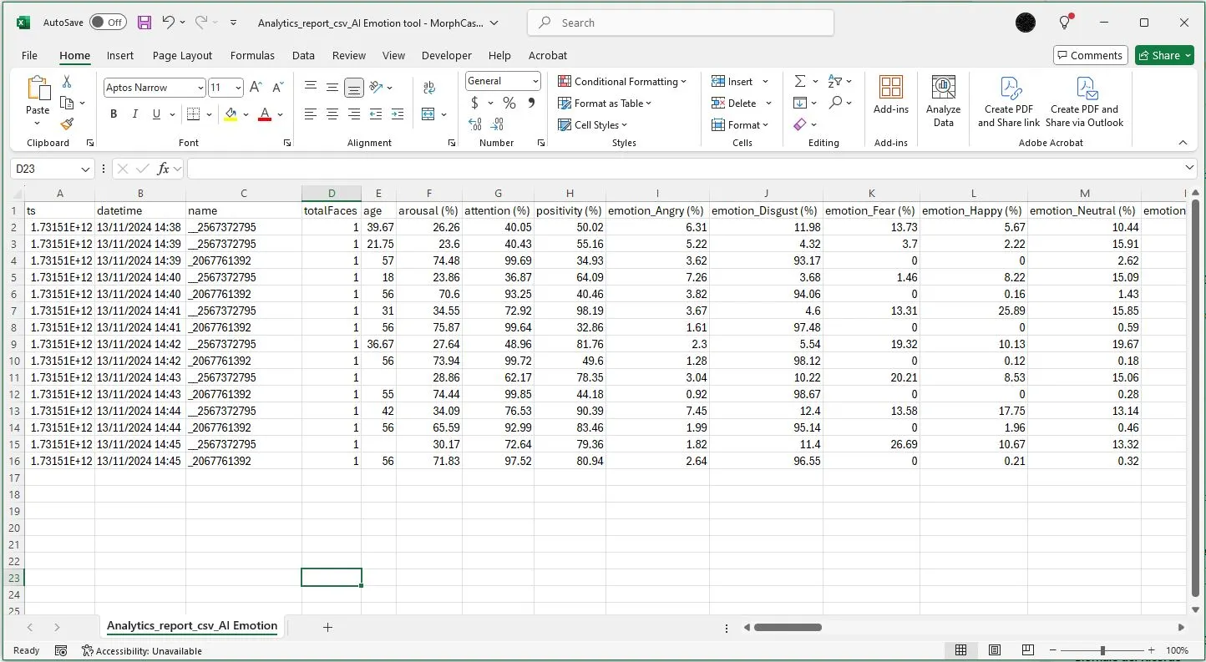Select cell A1 containing ts
Viewport: 1206px width, 662px height.
coord(59,210)
